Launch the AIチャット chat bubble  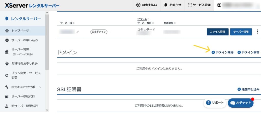[241, 103]
